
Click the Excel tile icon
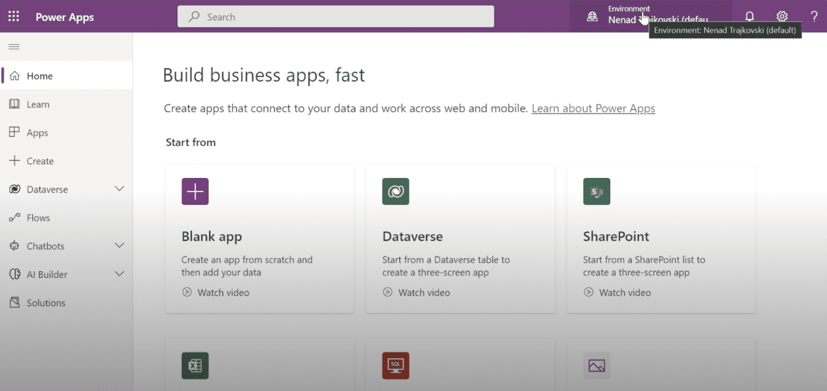click(195, 366)
